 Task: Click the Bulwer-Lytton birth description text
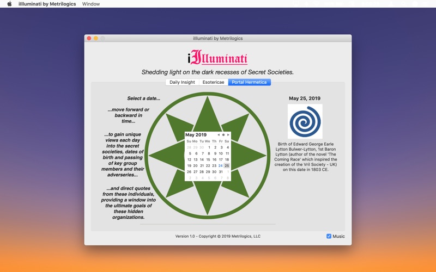coord(306,157)
